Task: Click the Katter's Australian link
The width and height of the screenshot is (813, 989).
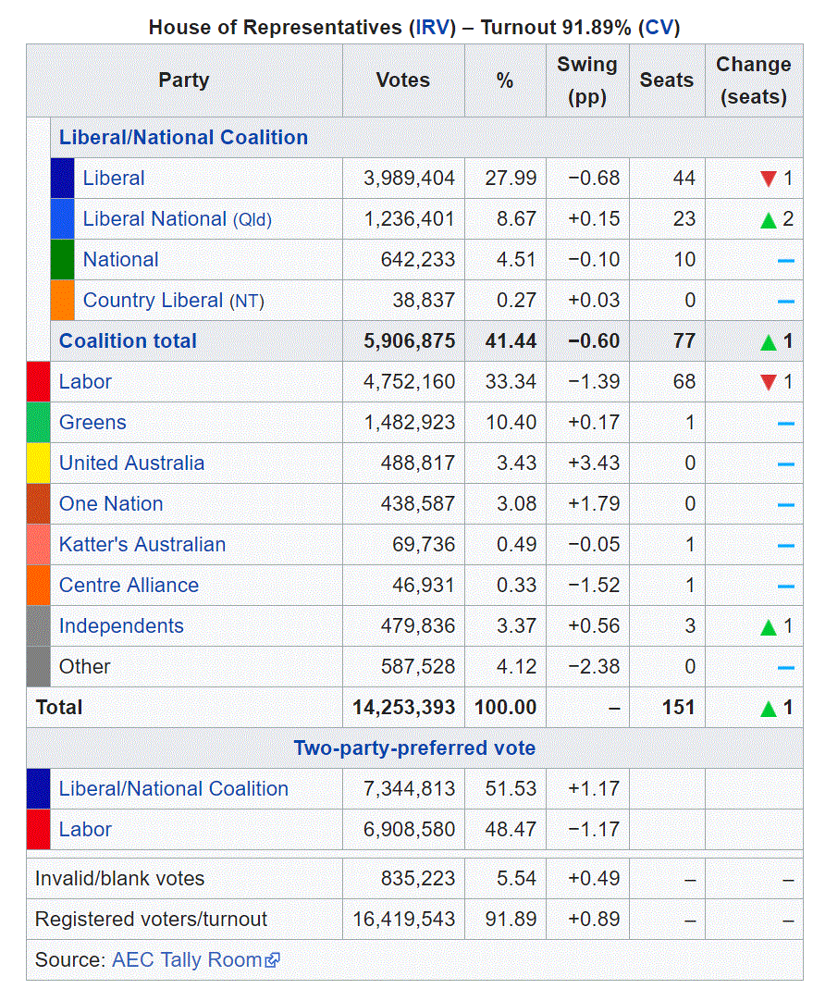Action: (x=142, y=545)
